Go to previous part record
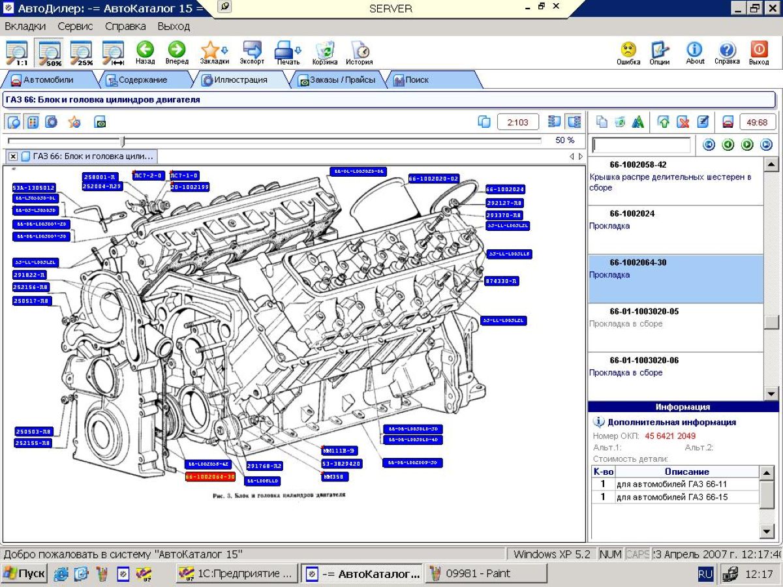Image resolution: width=783 pixels, height=587 pixels. pos(728,145)
